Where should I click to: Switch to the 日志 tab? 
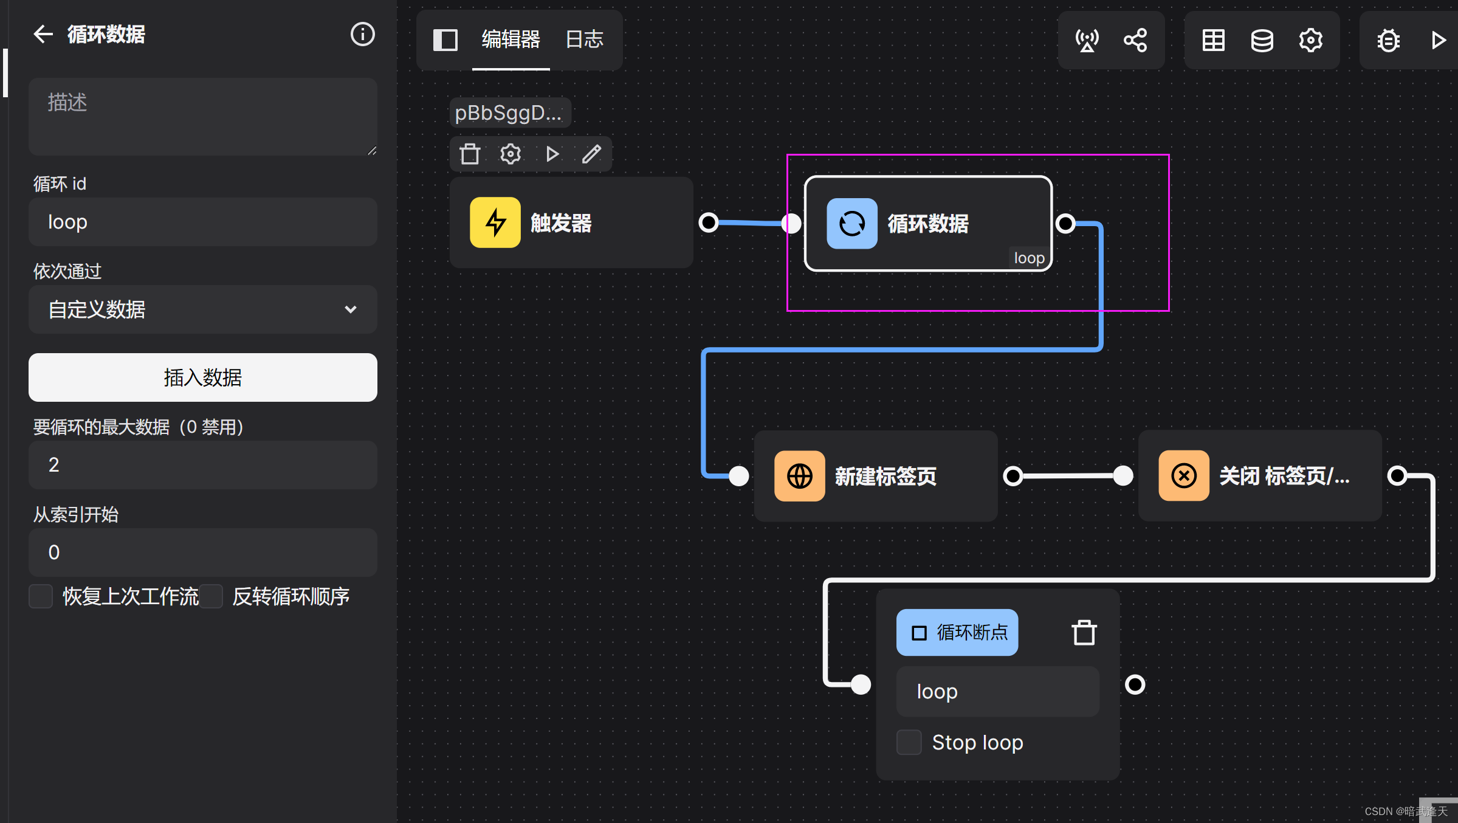click(584, 40)
